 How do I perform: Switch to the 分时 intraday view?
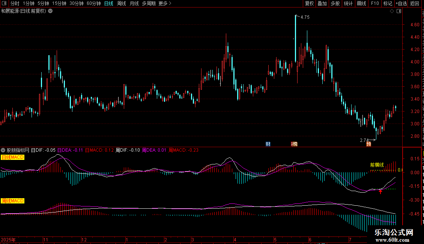click(x=15, y=3)
